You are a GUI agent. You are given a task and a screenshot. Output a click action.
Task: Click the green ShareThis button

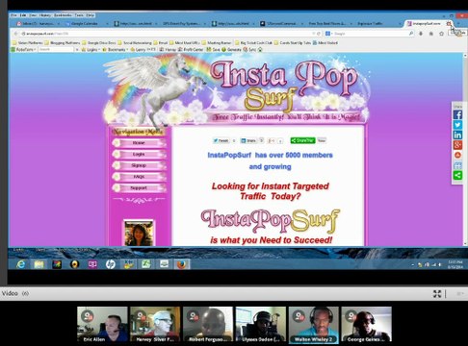coord(302,140)
